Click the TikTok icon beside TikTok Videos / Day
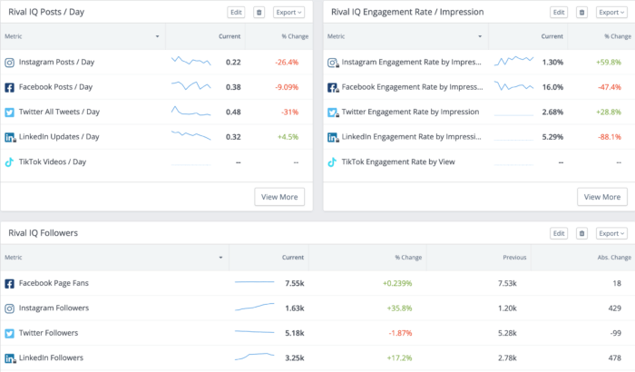The image size is (635, 372). tap(9, 162)
